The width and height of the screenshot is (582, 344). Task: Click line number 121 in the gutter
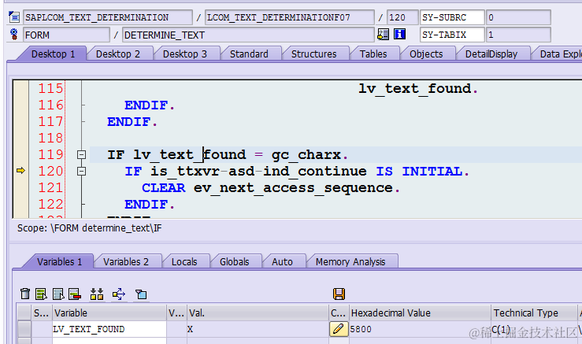point(51,187)
